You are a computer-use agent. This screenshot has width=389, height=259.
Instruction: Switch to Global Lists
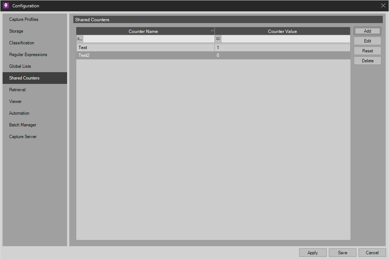(35, 66)
